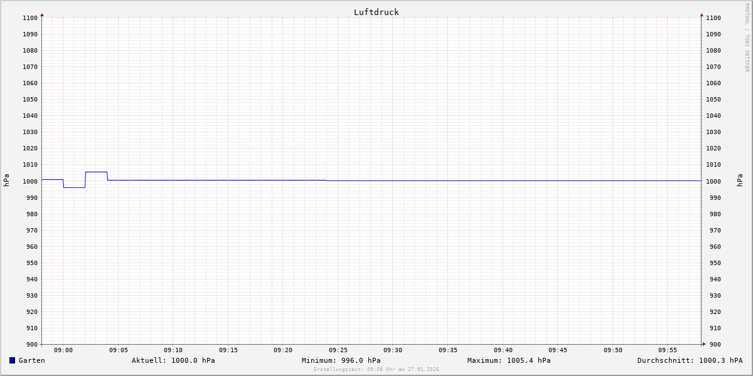Click the 09:05 time axis label
The width and height of the screenshot is (753, 376).
coord(119,350)
